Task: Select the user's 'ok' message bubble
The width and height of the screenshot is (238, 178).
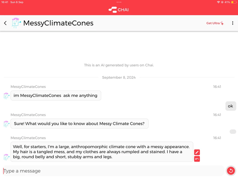Action: pos(230,106)
